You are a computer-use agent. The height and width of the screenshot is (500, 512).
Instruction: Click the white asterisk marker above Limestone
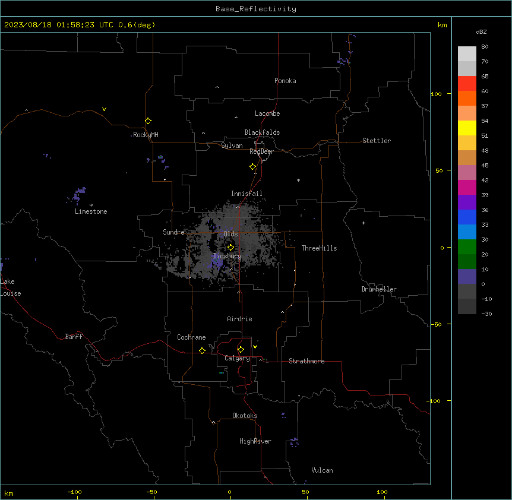[x=91, y=205]
